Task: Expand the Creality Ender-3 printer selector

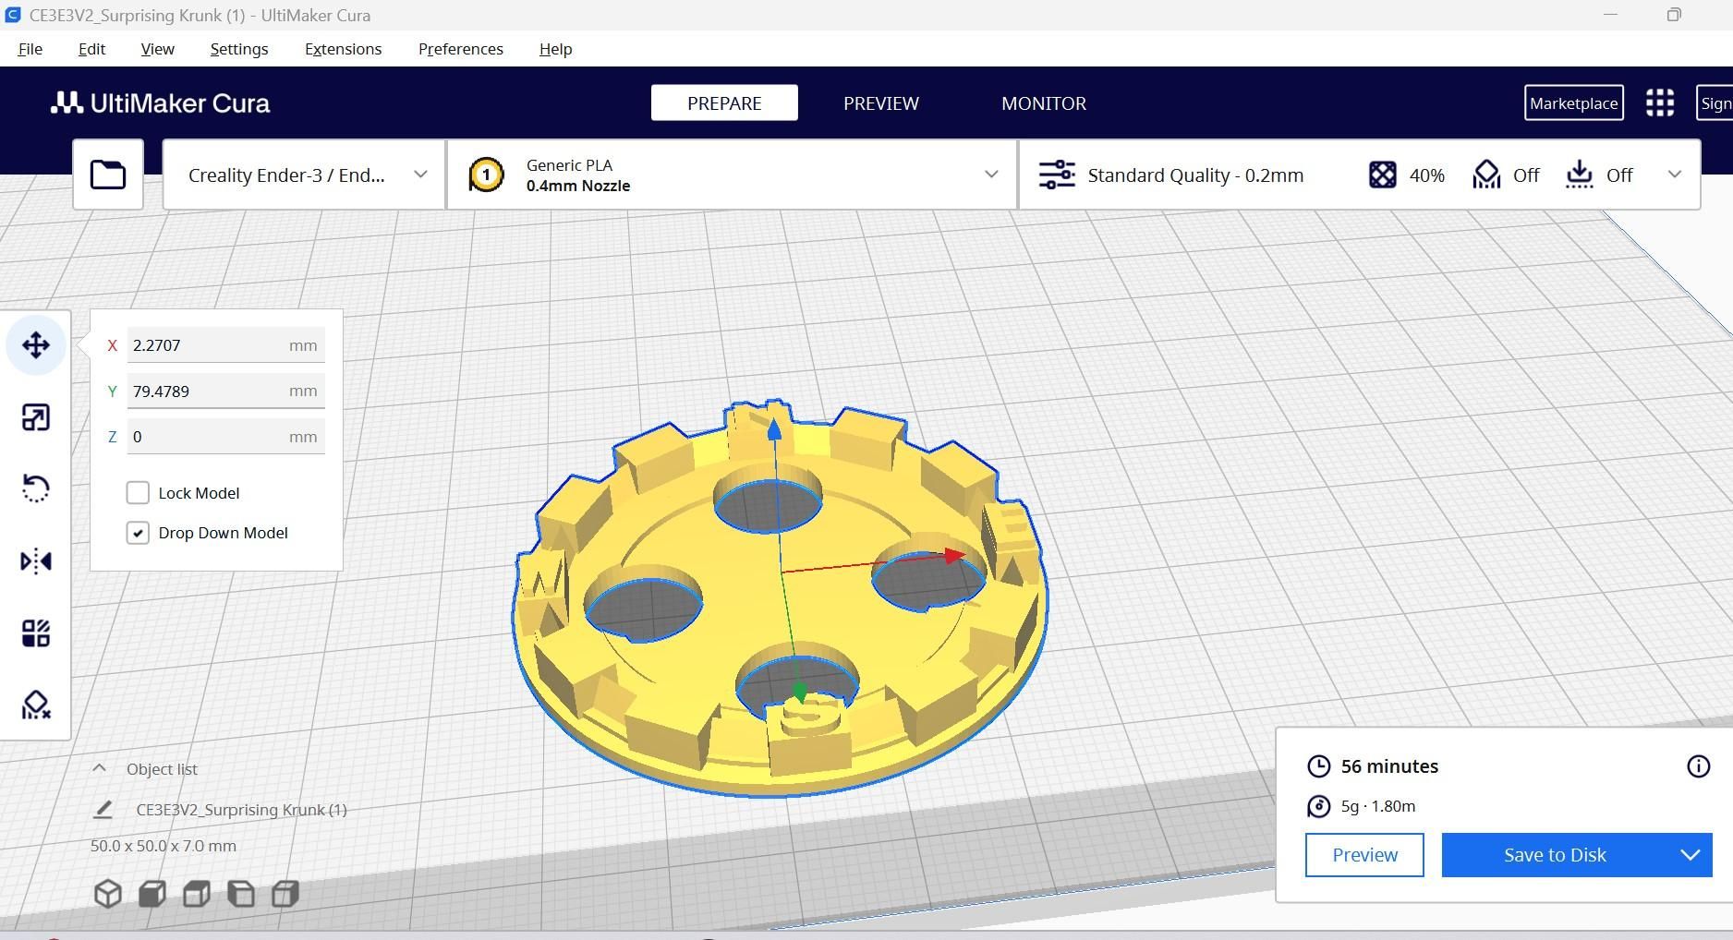Action: [x=304, y=175]
